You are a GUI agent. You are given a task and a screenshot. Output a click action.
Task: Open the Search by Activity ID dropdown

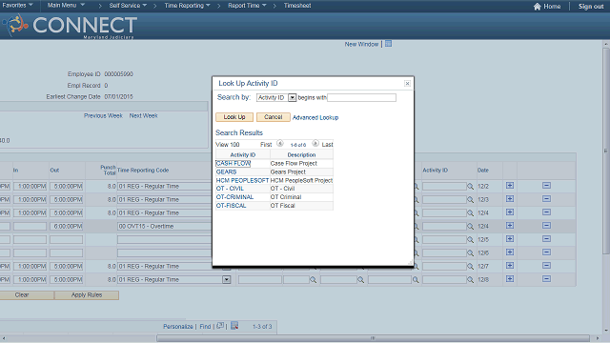pyautogui.click(x=293, y=97)
